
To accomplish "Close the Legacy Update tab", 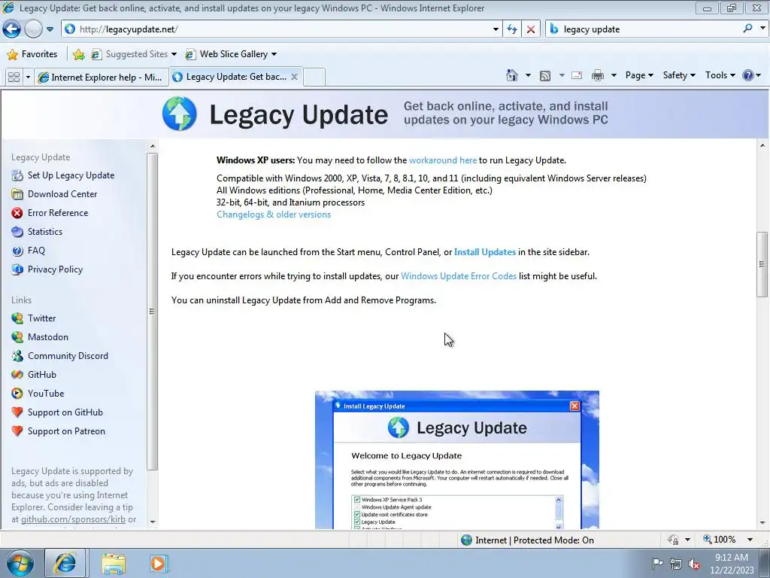I will [294, 77].
